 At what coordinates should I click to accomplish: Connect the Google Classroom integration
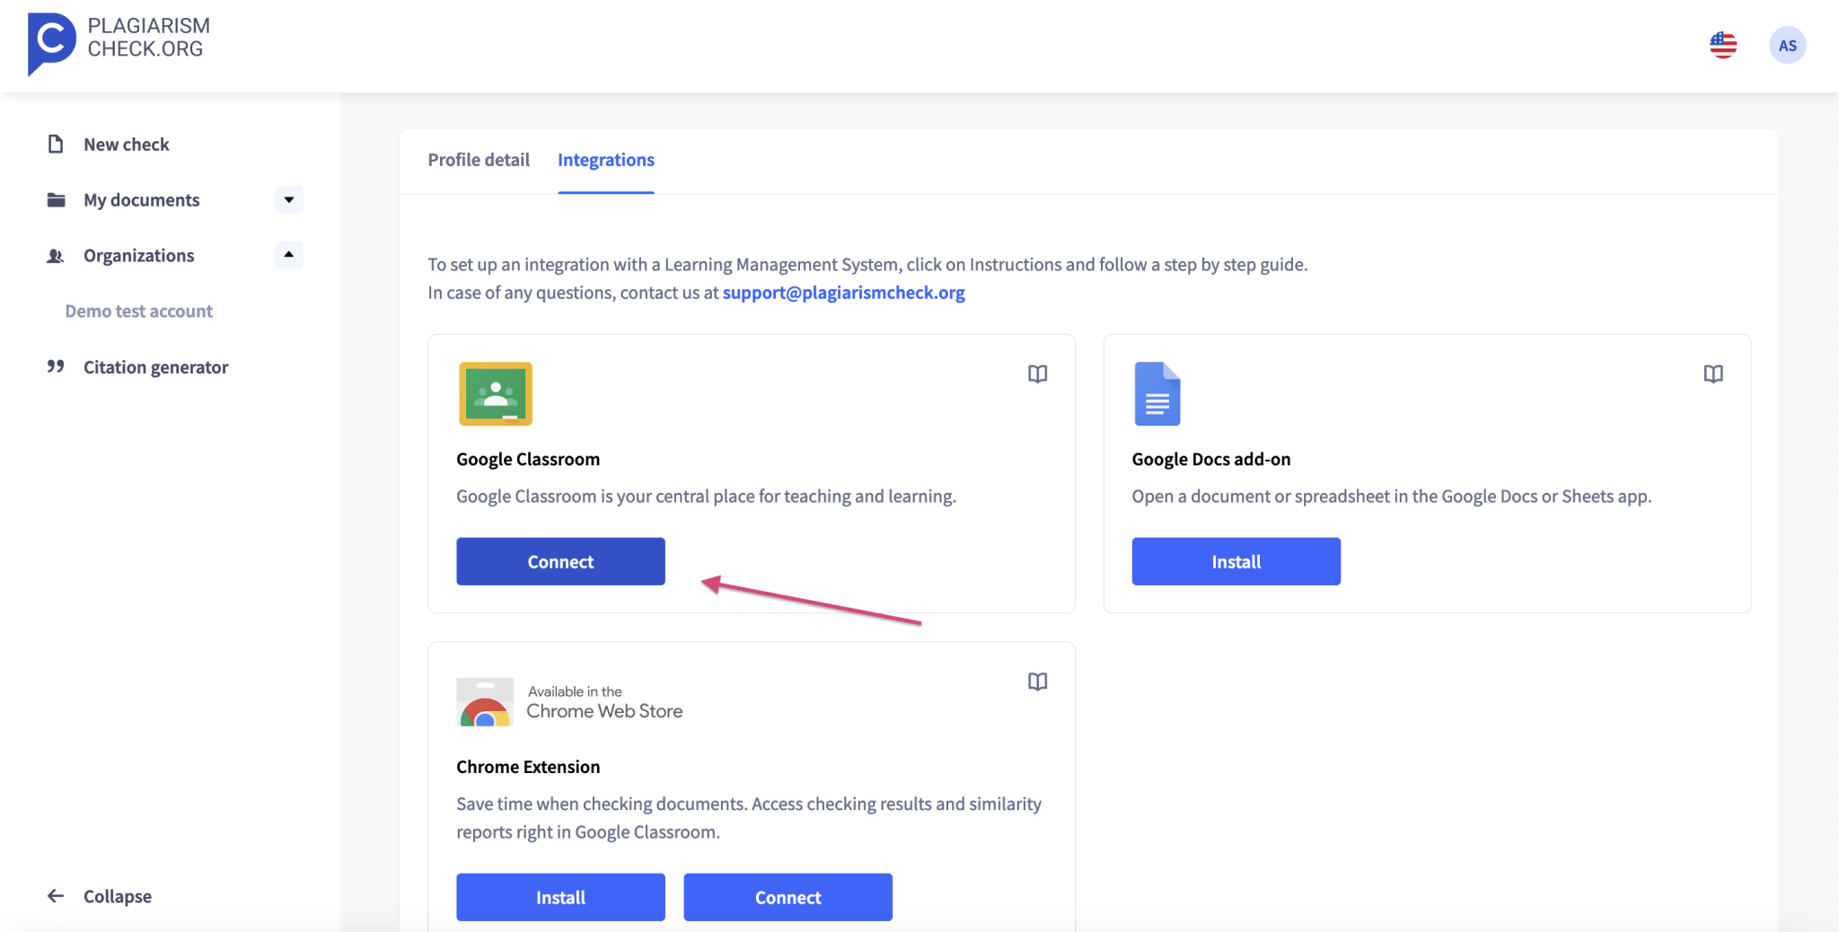[x=559, y=560]
